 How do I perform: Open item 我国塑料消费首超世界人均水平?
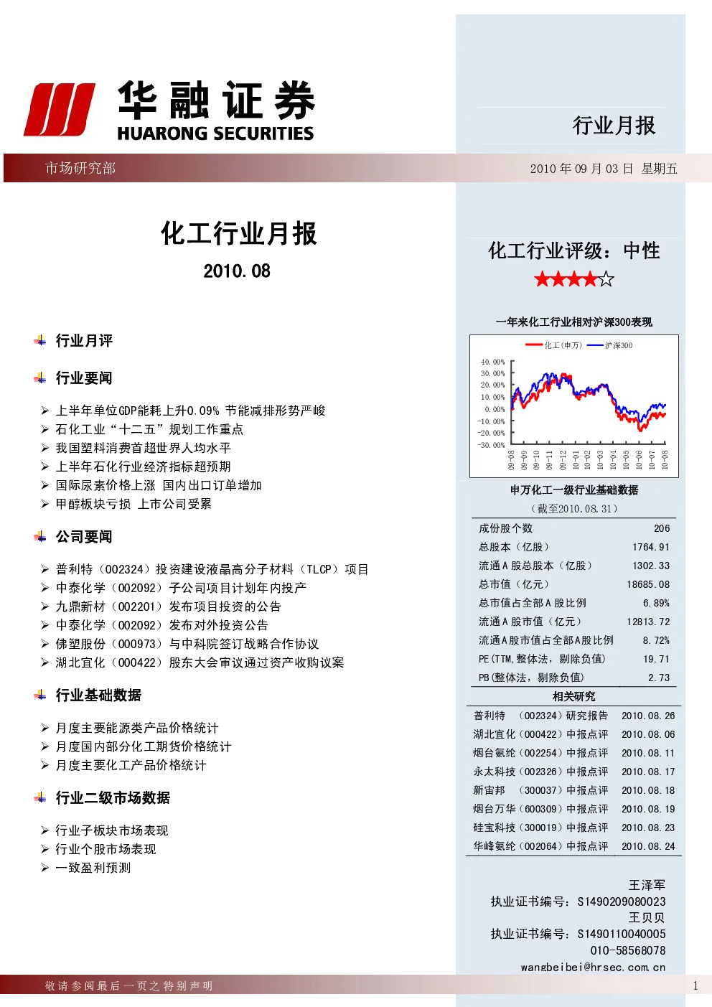(x=144, y=448)
